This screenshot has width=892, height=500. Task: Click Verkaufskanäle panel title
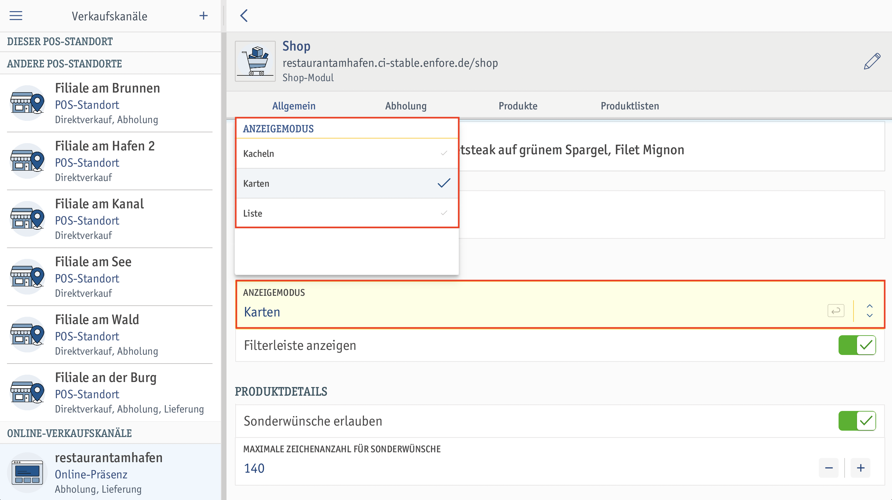(109, 16)
